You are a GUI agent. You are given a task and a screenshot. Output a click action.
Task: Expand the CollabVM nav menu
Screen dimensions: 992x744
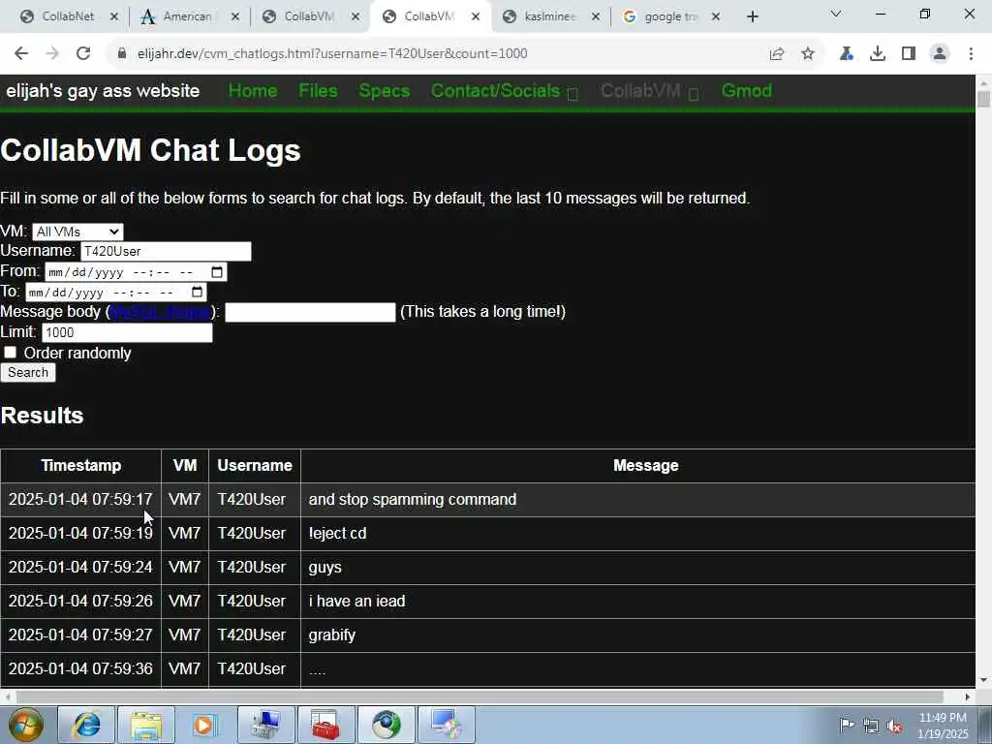649,91
